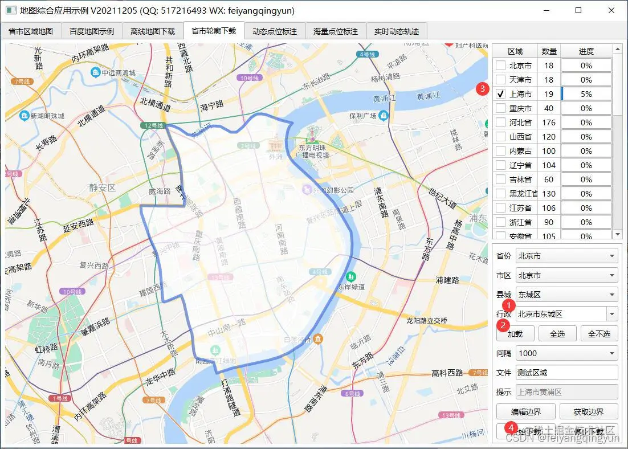Screen dimensions: 628x449
Task: Check the 辽宁省 checkbox
Action: coord(501,165)
